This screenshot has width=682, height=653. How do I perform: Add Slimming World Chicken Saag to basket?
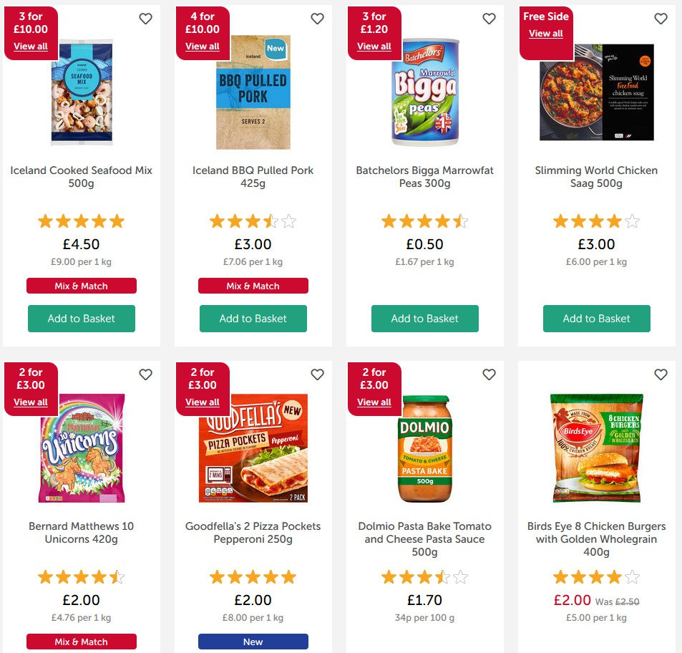(x=597, y=319)
